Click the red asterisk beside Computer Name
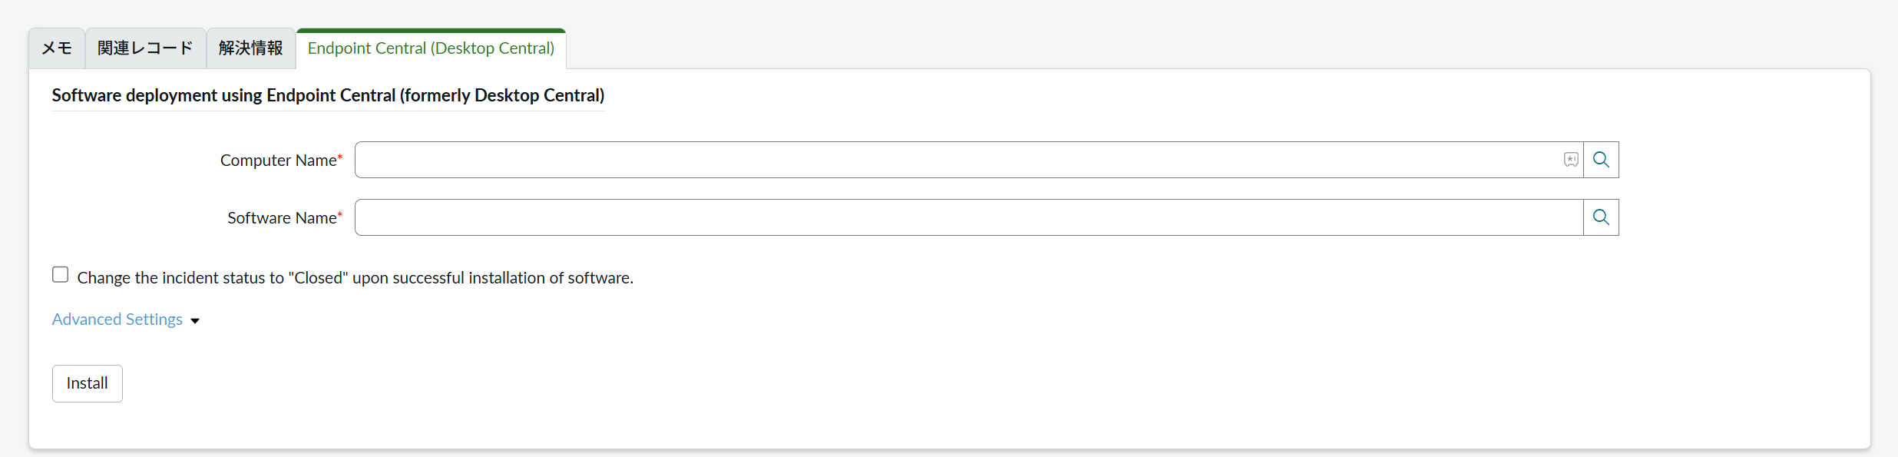The image size is (1898, 457). point(340,157)
